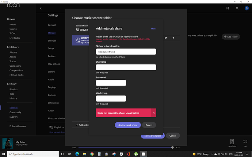252x157 pixels.
Task: Open Artists in My Library
Action: coord(13,57)
